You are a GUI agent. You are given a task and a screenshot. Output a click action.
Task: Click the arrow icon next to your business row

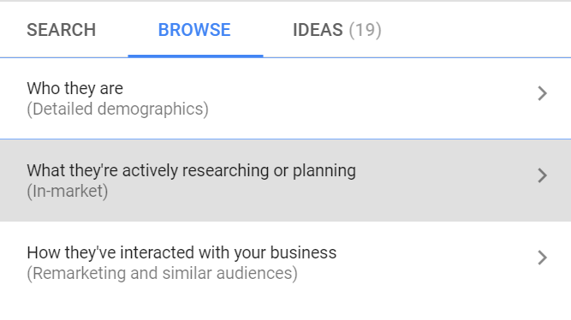[542, 258]
